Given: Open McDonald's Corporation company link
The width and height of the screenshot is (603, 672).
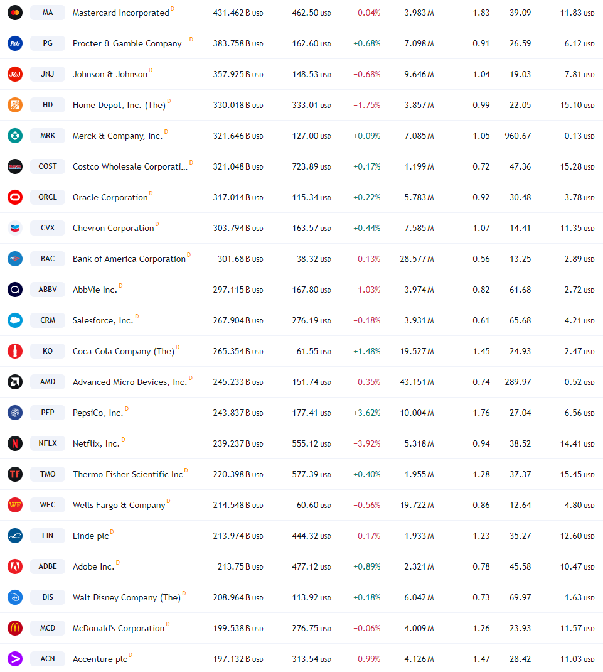Looking at the screenshot, I should [x=118, y=628].
